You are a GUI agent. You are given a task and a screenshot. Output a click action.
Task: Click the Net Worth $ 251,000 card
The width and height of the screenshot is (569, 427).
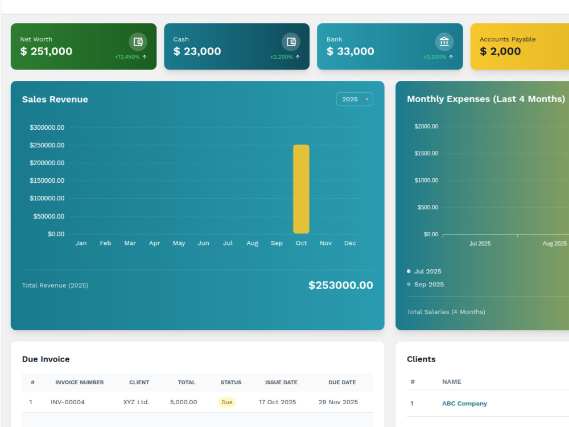(x=84, y=47)
